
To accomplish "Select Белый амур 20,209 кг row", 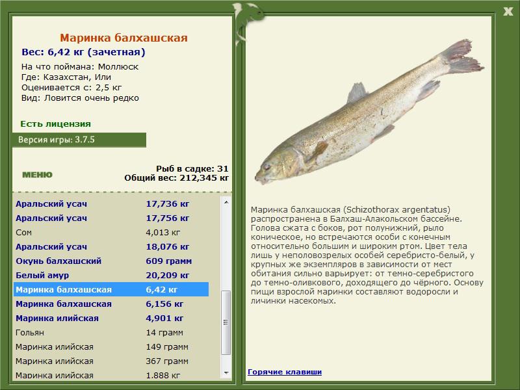I will [x=111, y=275].
